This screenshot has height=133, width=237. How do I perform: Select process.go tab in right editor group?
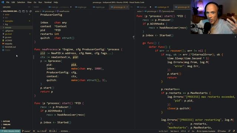[x=182, y=7]
